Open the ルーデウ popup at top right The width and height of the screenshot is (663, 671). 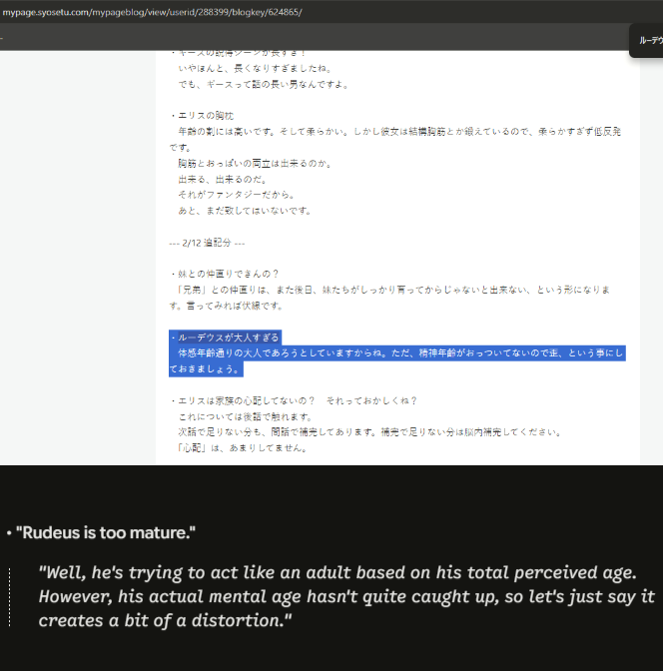coord(647,41)
